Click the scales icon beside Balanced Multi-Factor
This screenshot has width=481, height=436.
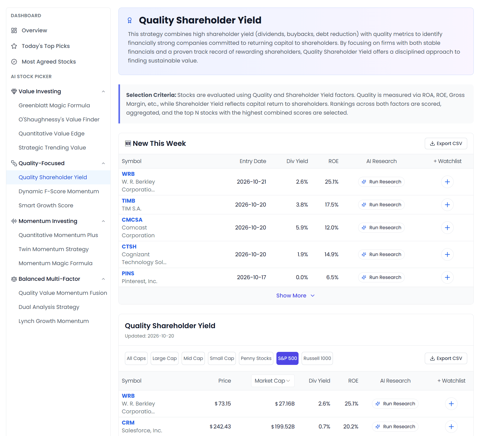[x=14, y=279]
